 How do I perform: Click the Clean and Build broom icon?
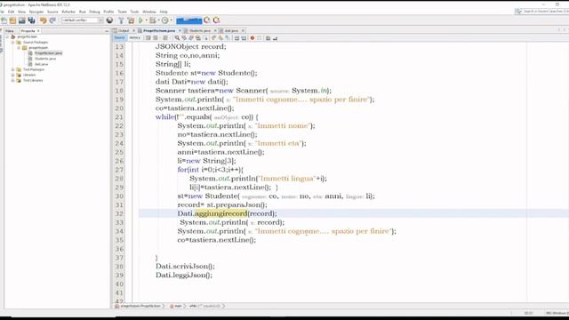coord(131,20)
